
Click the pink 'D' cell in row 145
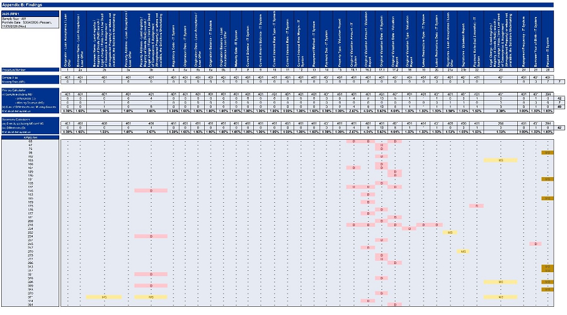[151, 191]
